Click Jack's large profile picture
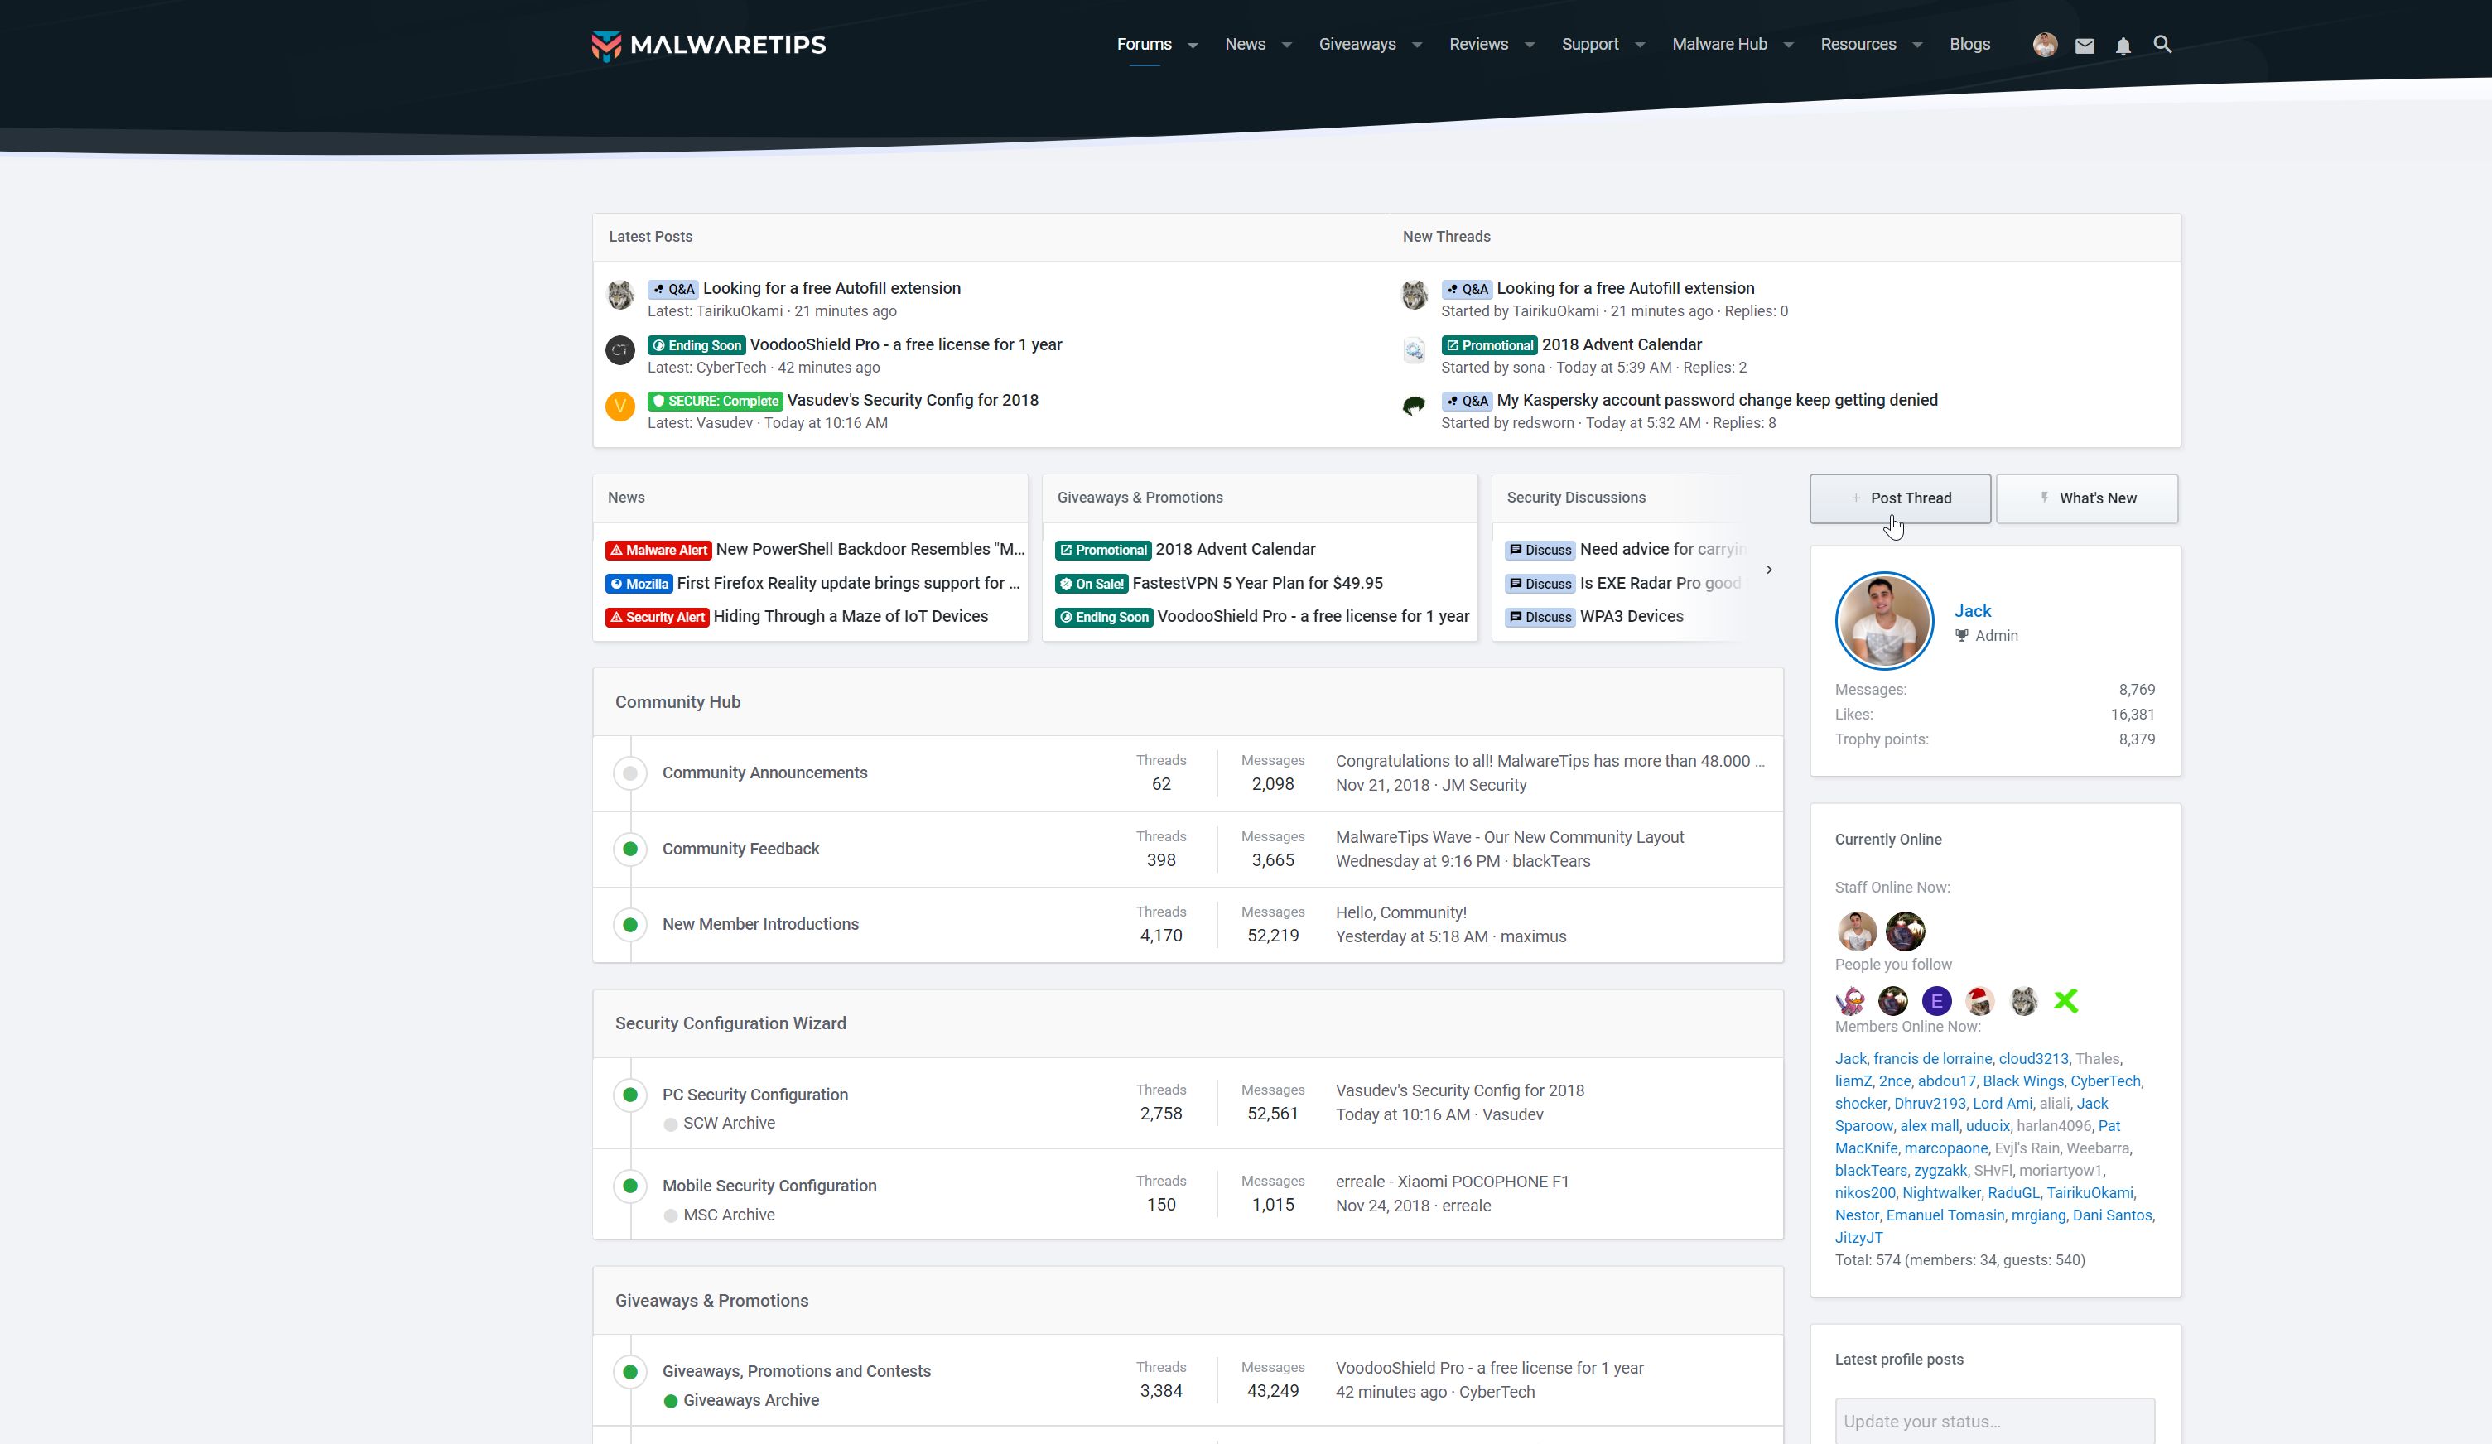This screenshot has height=1444, width=2492. click(1882, 621)
